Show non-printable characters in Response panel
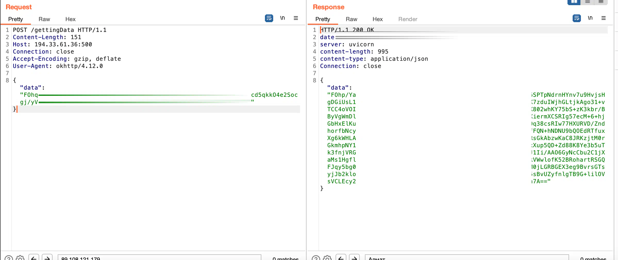Image resolution: width=618 pixels, height=260 pixels. [590, 18]
